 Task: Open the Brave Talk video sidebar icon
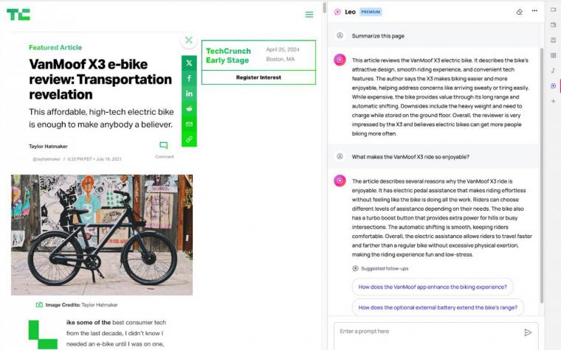[553, 10]
